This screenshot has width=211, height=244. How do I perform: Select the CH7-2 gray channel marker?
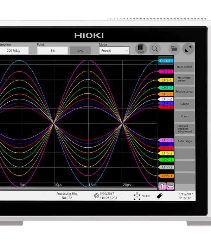166,167
